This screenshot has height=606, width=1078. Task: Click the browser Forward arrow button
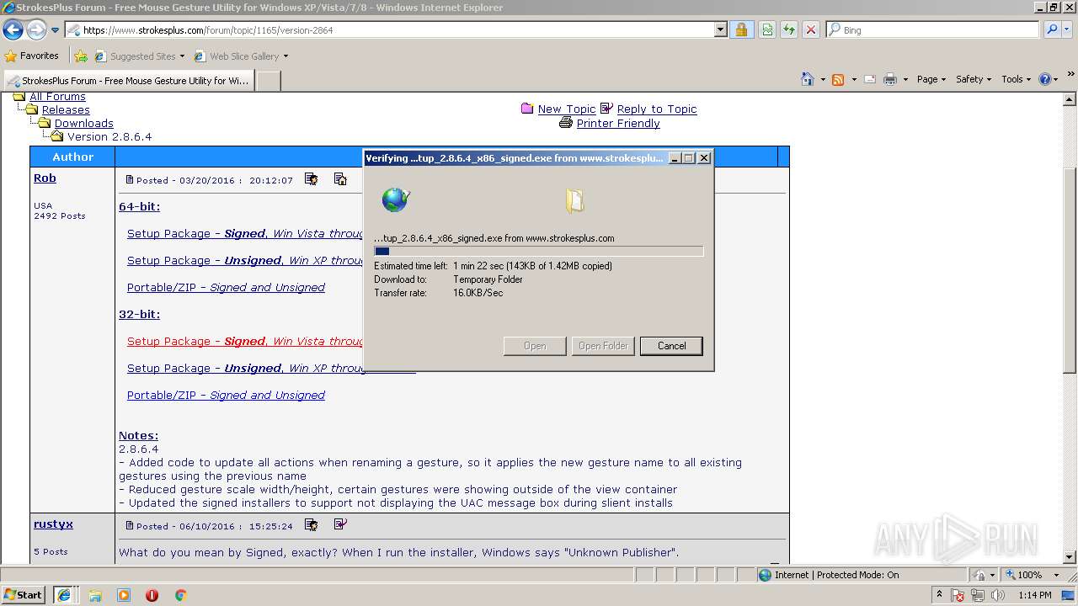(36, 30)
